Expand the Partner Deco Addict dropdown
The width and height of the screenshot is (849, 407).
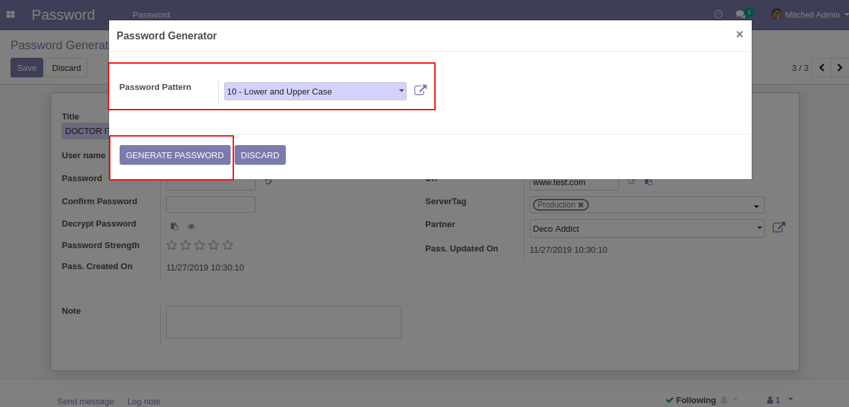(x=760, y=228)
